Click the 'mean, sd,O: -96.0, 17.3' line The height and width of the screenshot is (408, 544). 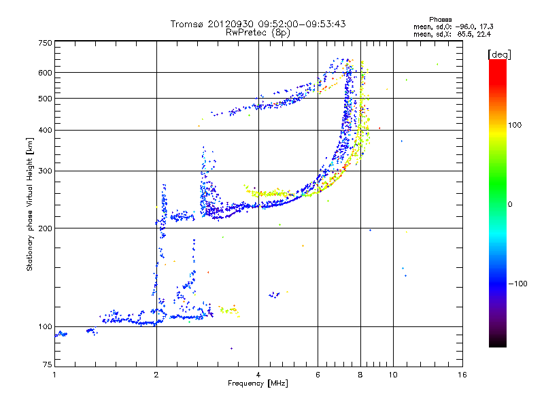454,27
